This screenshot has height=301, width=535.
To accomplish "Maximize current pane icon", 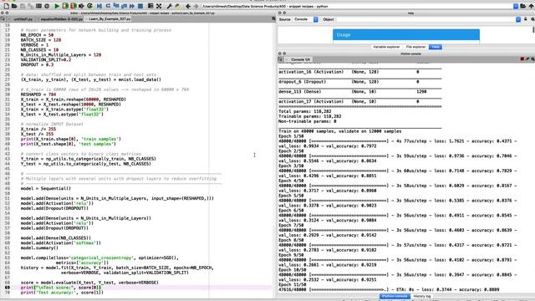I will (150, 6).
